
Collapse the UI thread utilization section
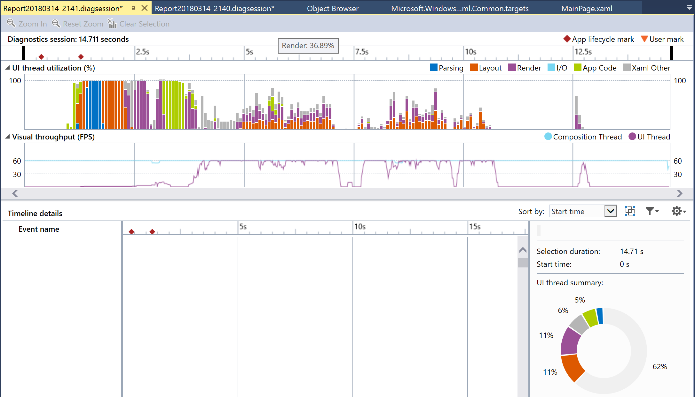pyautogui.click(x=7, y=68)
